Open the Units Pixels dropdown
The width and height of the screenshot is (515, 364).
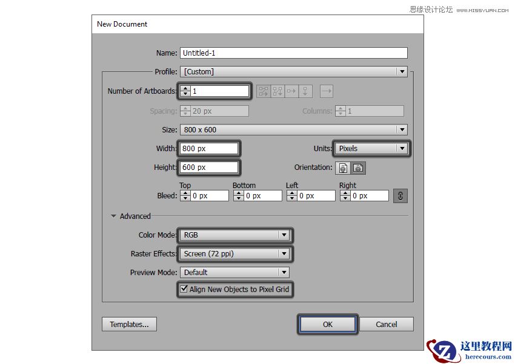tap(371, 148)
